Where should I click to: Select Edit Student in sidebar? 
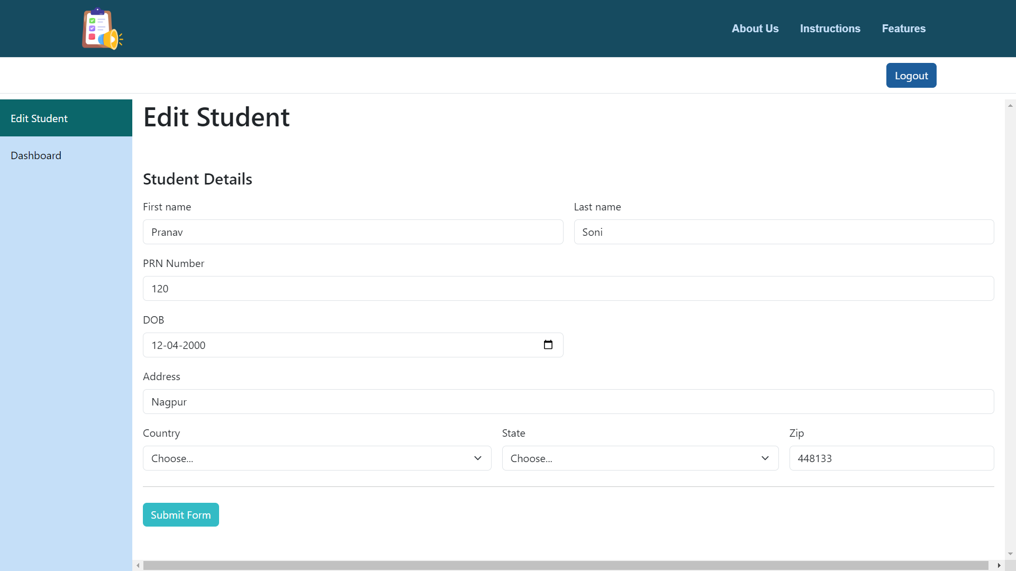click(39, 118)
